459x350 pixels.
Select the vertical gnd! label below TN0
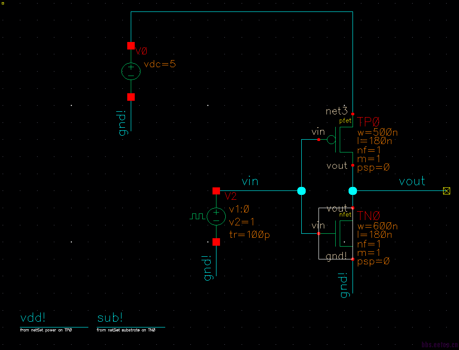point(345,285)
